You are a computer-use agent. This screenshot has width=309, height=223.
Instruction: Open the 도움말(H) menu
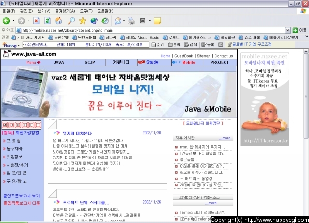105,11
